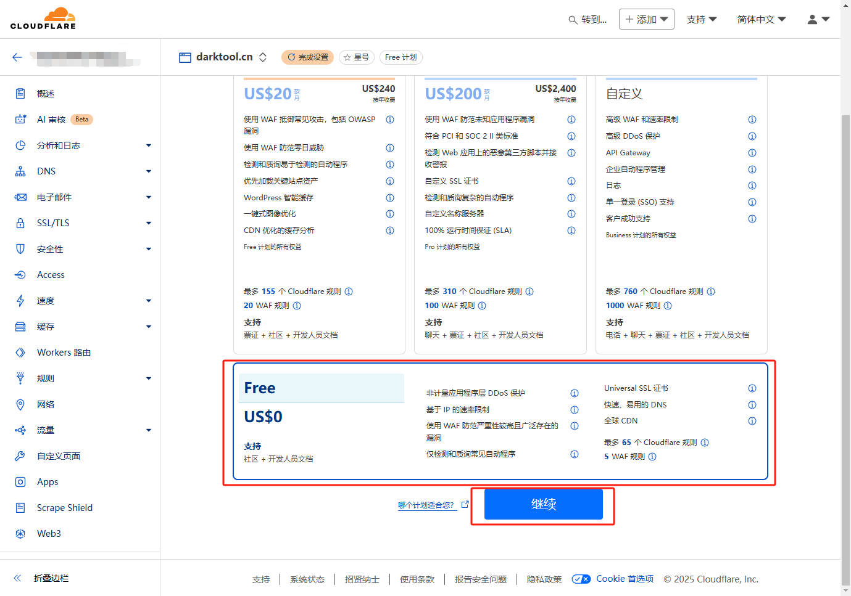This screenshot has width=851, height=596.
Task: Open the 添加 dropdown
Action: tap(647, 20)
